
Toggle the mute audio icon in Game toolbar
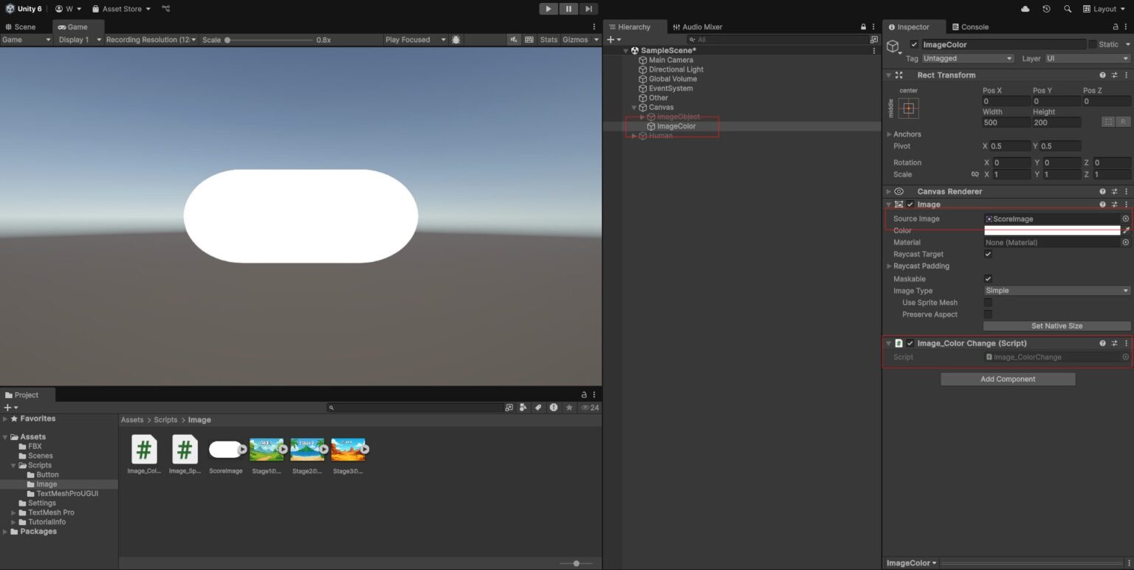[x=514, y=39]
